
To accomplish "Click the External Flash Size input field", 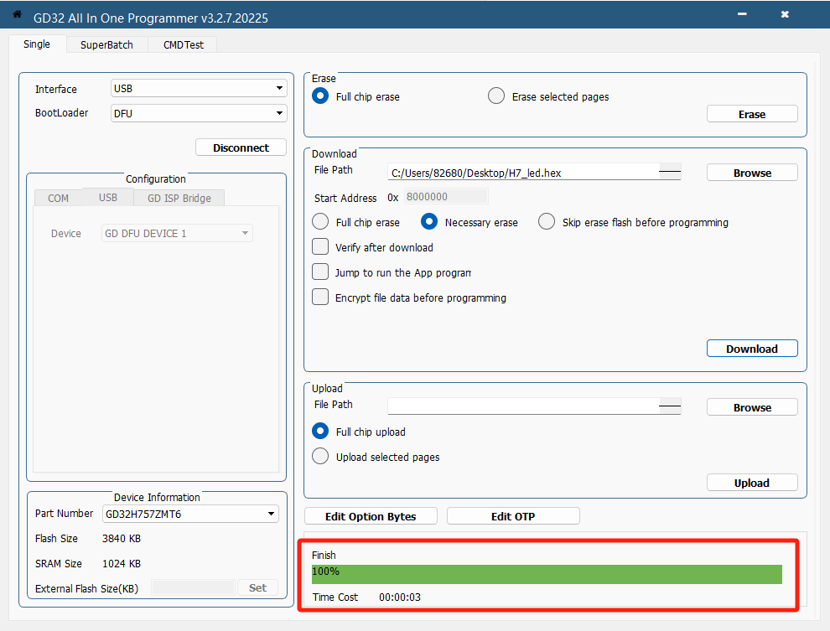I will tap(193, 587).
